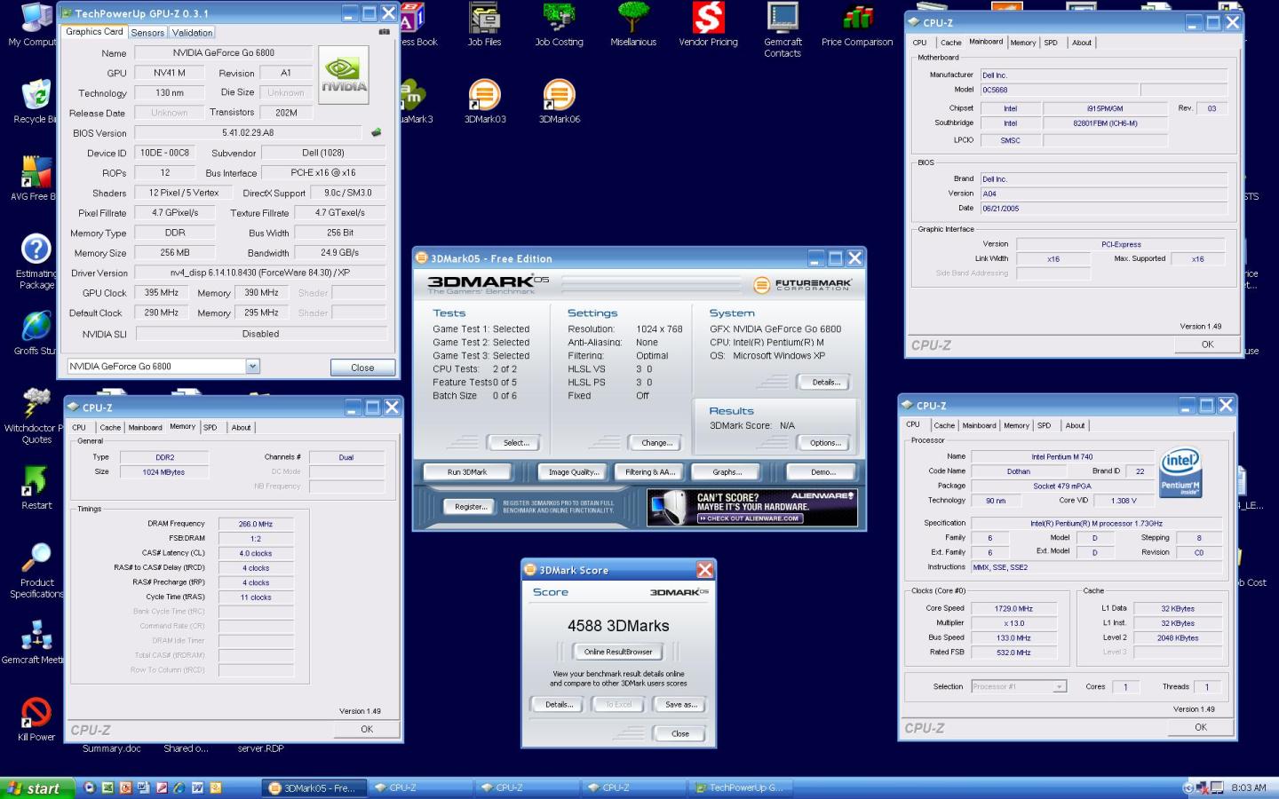The image size is (1279, 799).
Task: Switch to the TechPowerUp GPU-Z taskbar button
Action: tap(739, 787)
